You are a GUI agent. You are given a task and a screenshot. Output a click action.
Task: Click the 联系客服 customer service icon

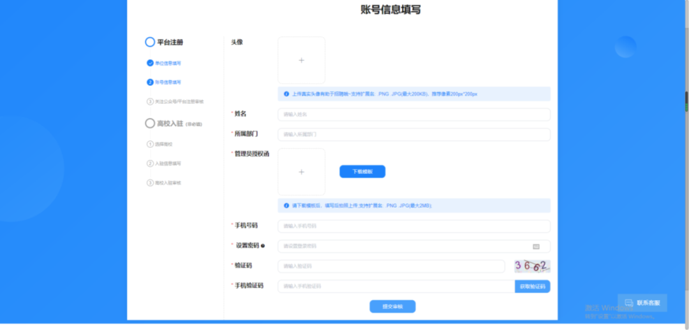628,303
